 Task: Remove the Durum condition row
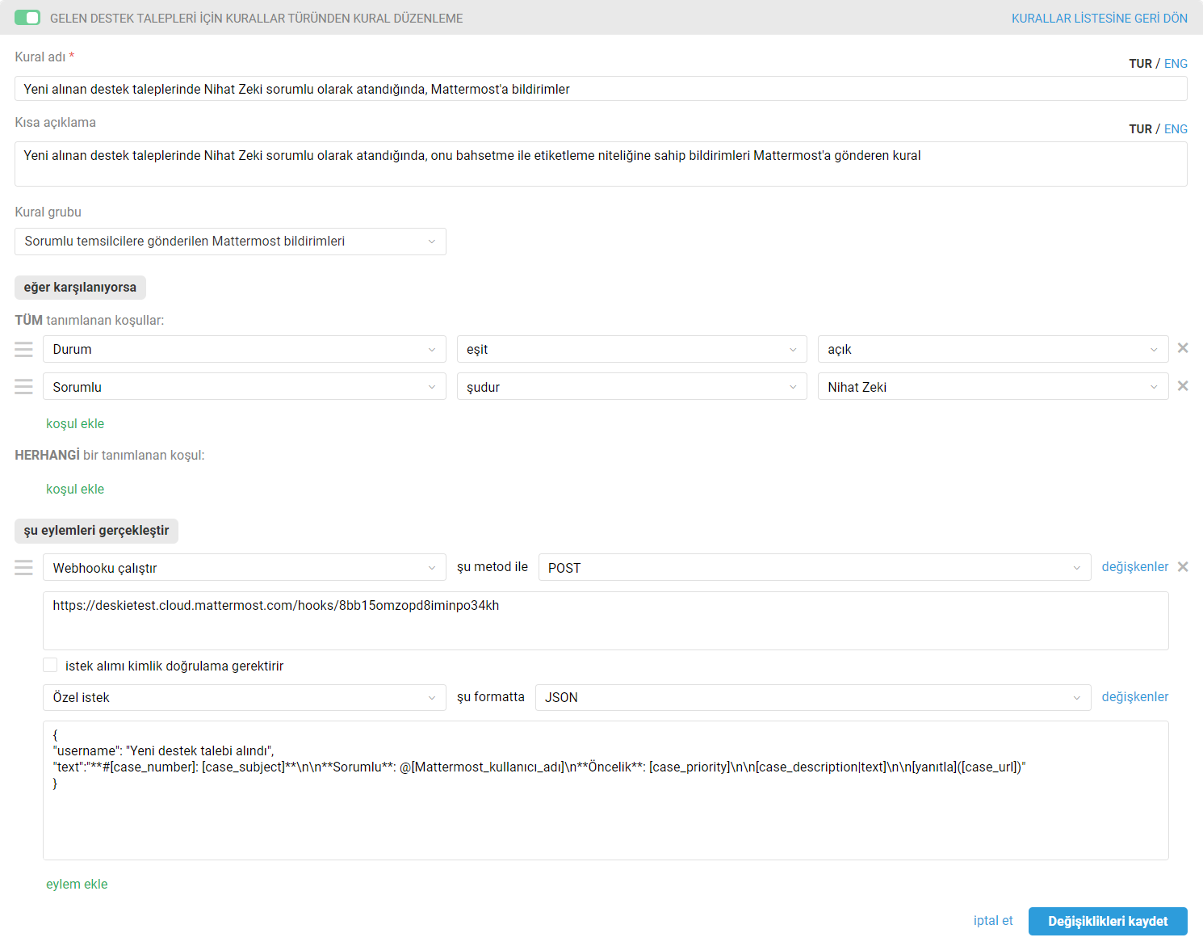click(1183, 348)
